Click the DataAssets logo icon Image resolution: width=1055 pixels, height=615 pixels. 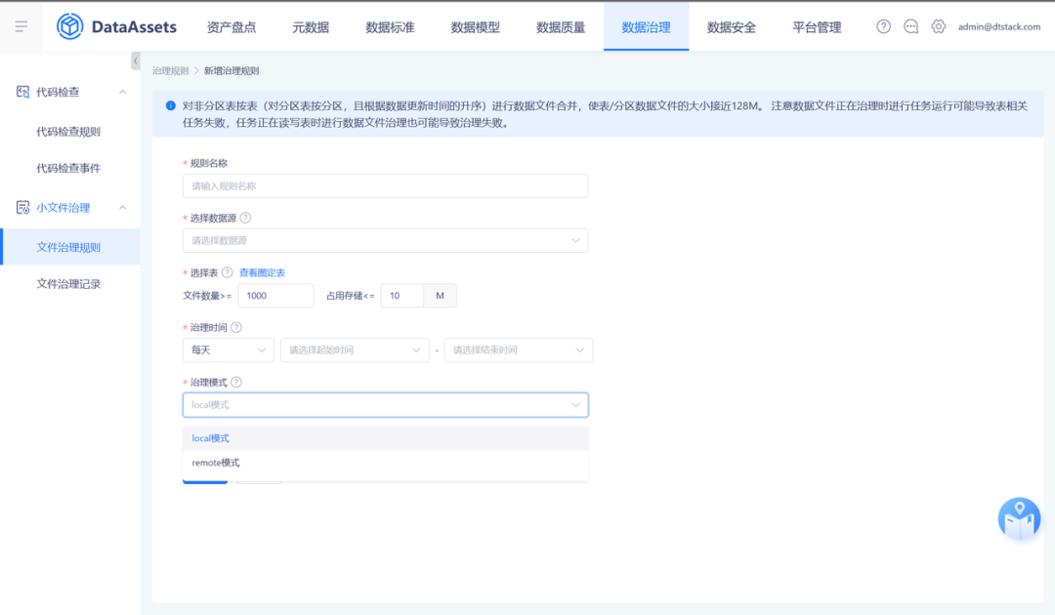[x=70, y=26]
